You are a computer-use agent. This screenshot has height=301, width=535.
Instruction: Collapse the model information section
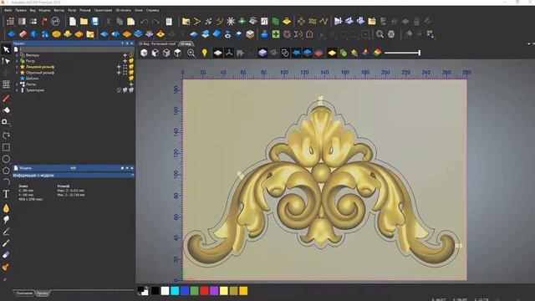[132, 175]
